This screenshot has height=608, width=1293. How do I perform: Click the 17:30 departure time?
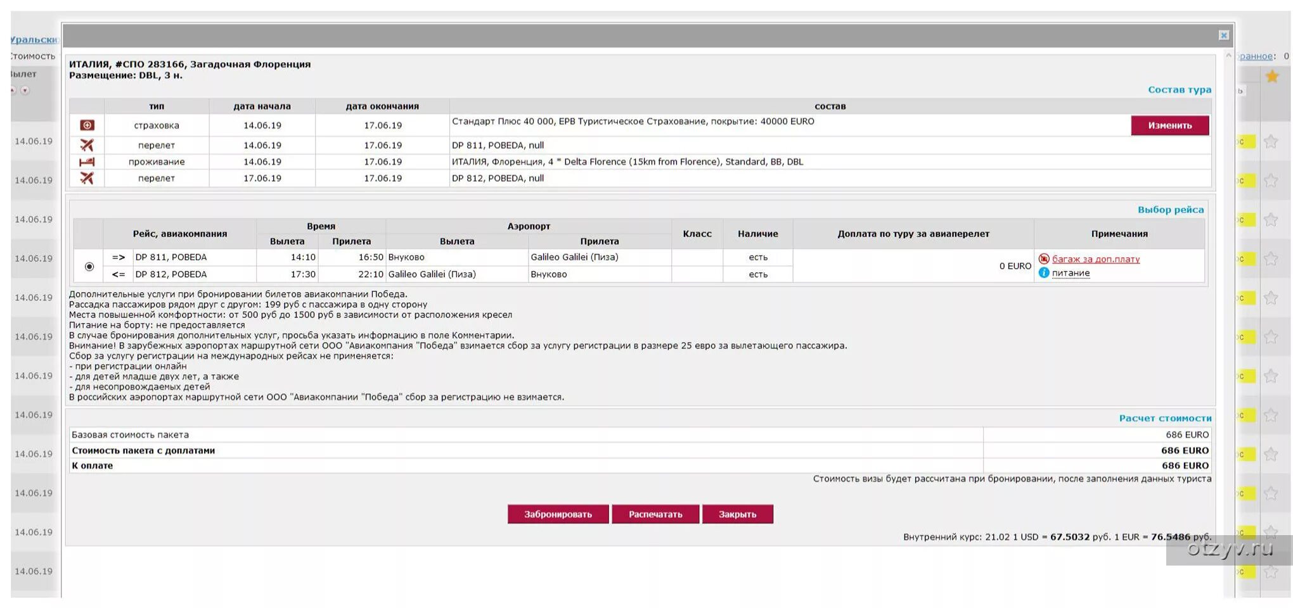[303, 274]
